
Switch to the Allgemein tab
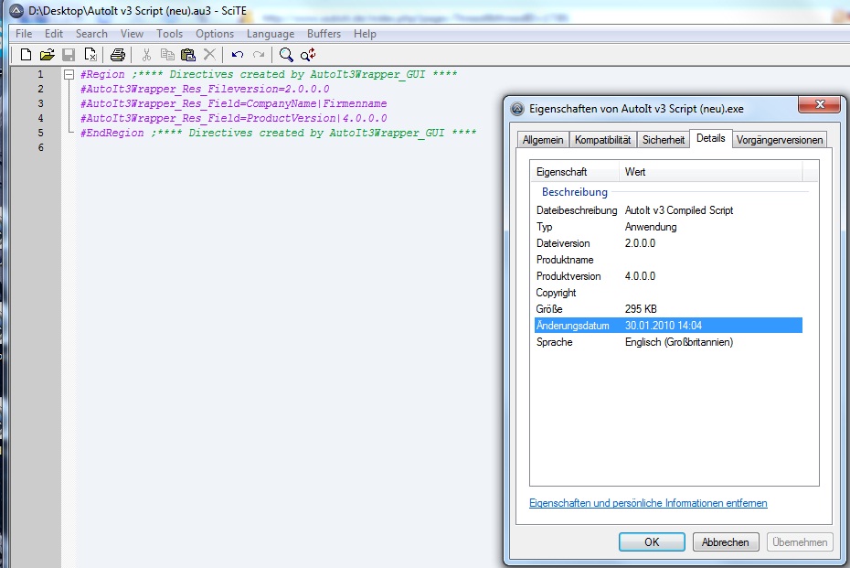[x=544, y=140]
